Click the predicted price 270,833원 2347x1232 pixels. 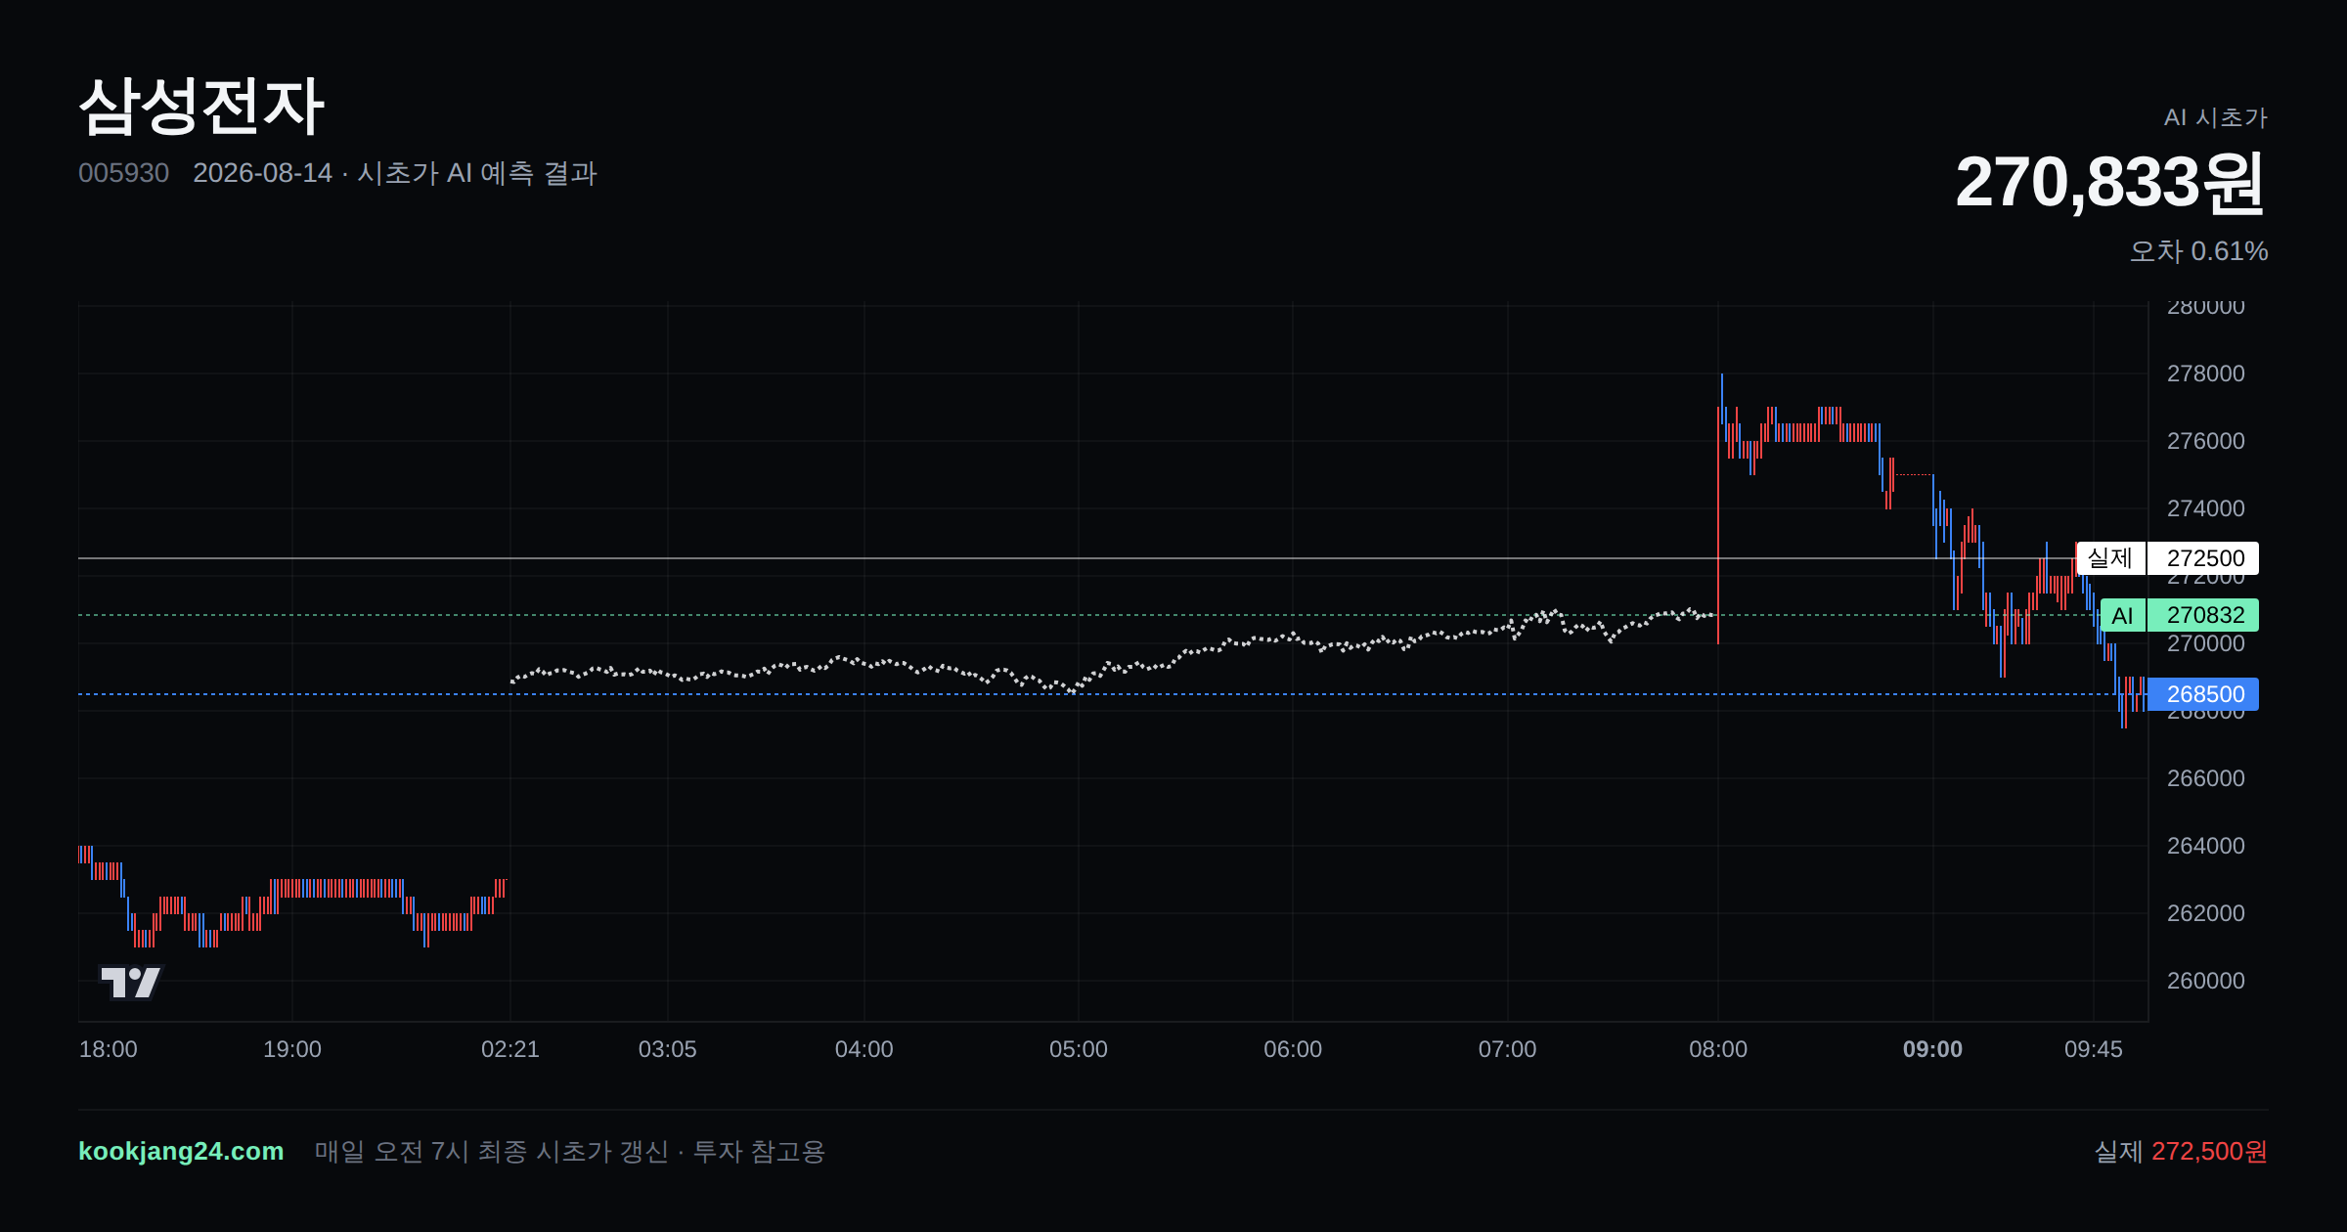pyautogui.click(x=2110, y=183)
